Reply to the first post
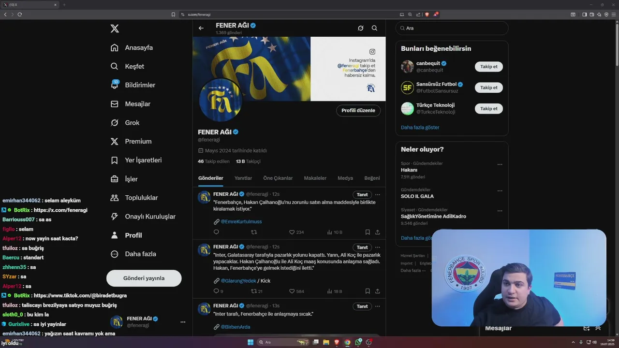The image size is (619, 348). click(216, 232)
